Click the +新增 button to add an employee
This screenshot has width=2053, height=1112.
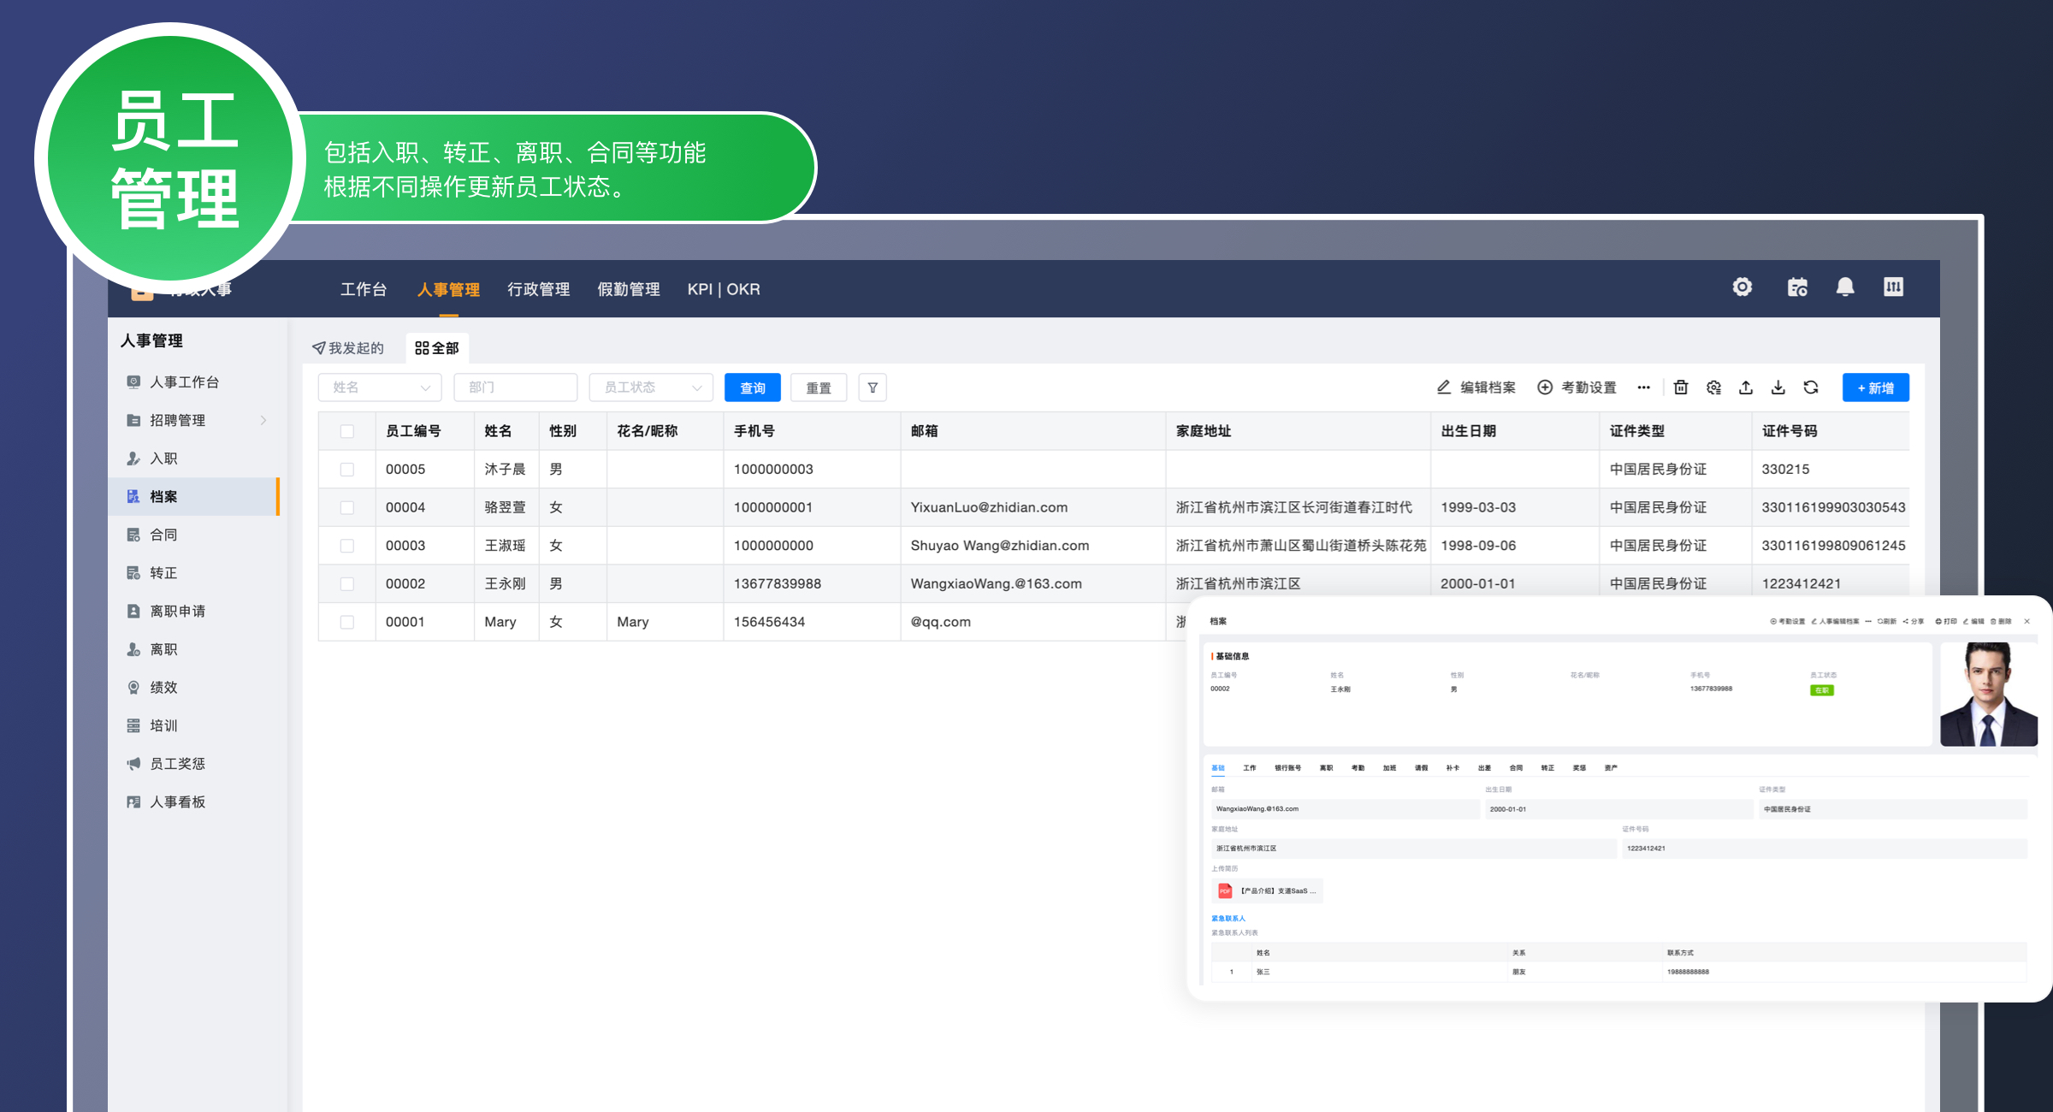click(1875, 387)
